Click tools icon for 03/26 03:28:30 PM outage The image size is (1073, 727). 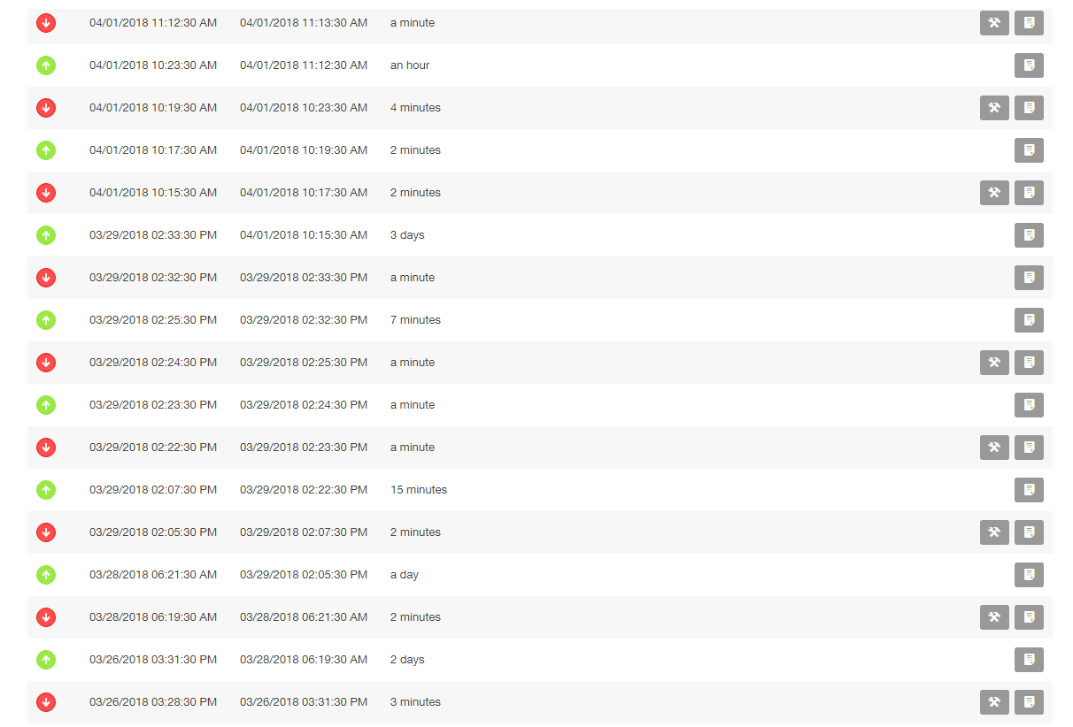994,702
